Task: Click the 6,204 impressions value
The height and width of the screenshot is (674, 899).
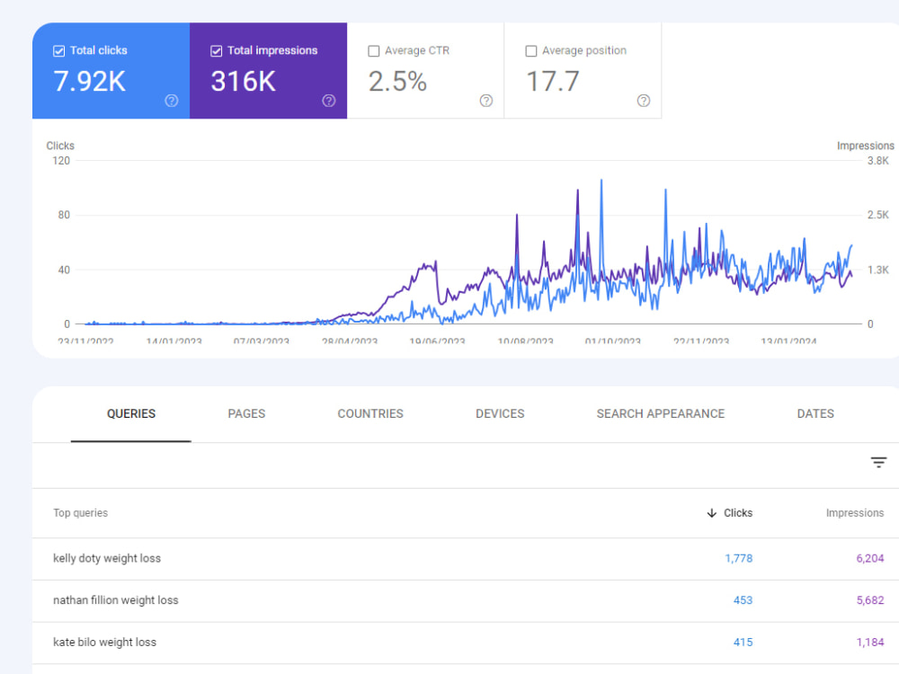Action: (x=869, y=558)
